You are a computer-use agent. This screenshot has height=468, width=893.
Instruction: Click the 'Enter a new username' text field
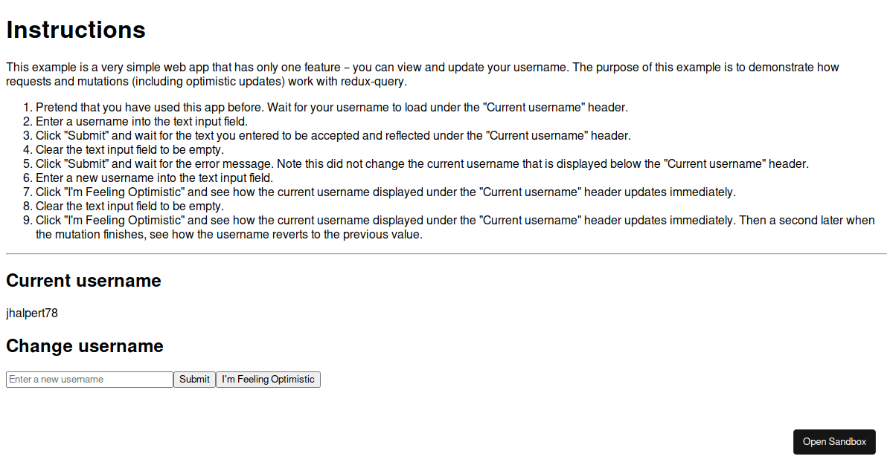[x=89, y=380]
